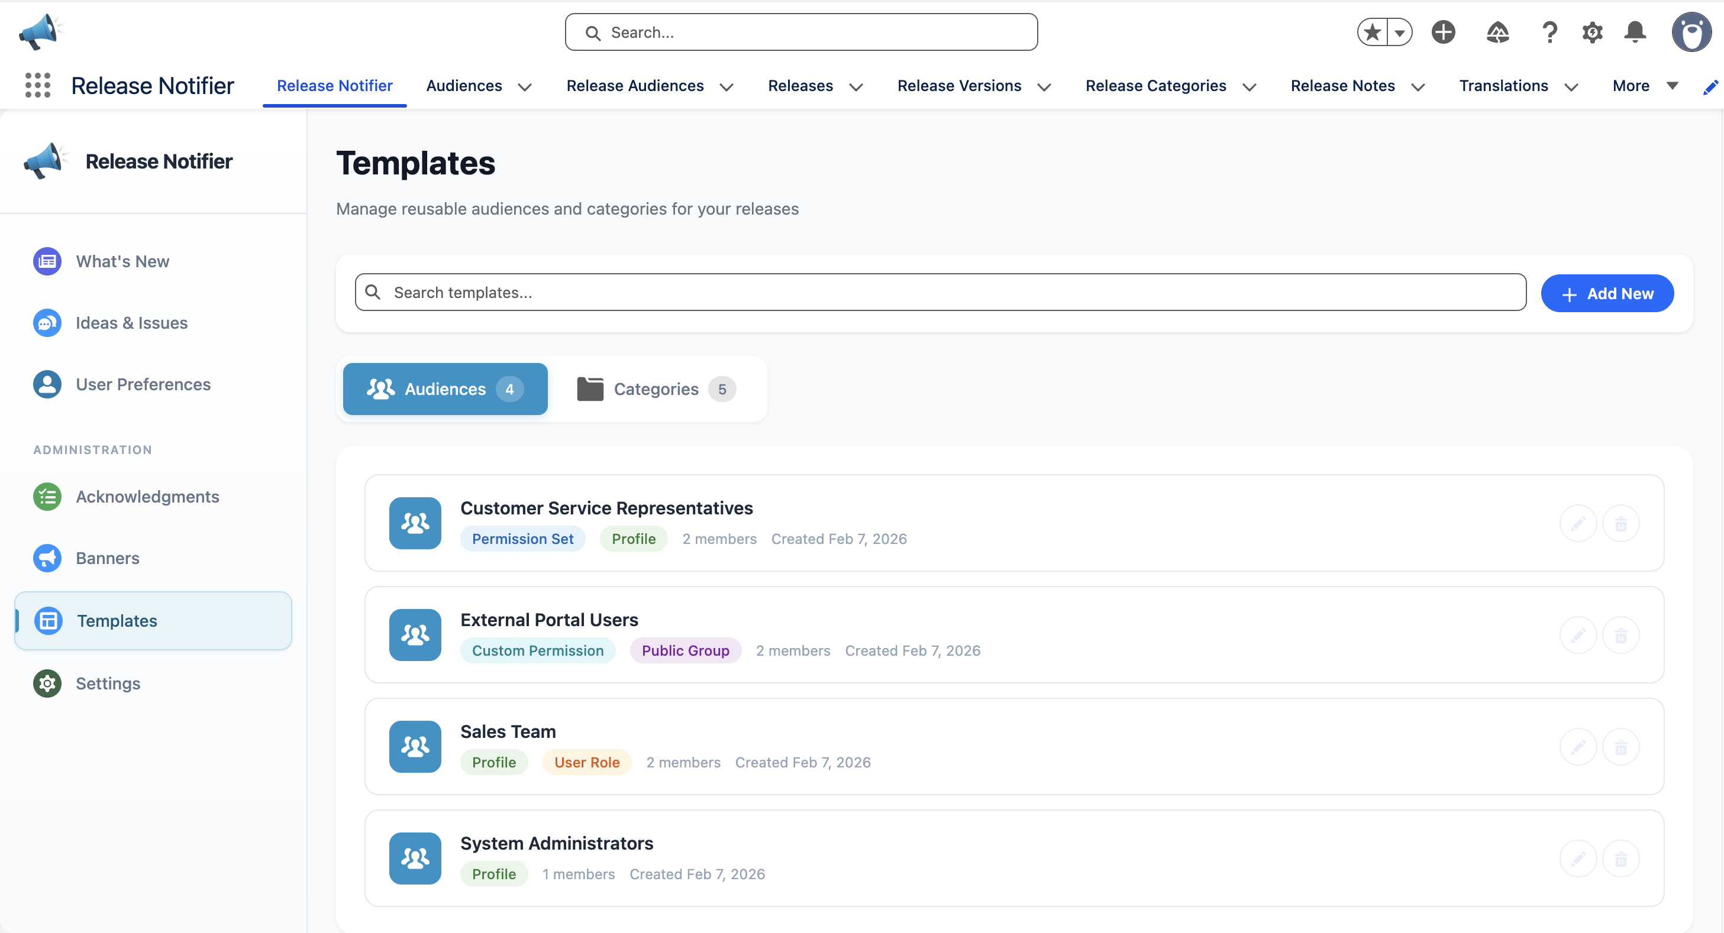Switch to the Categories tab
Viewport: 1724px width, 933px height.
coord(656,388)
